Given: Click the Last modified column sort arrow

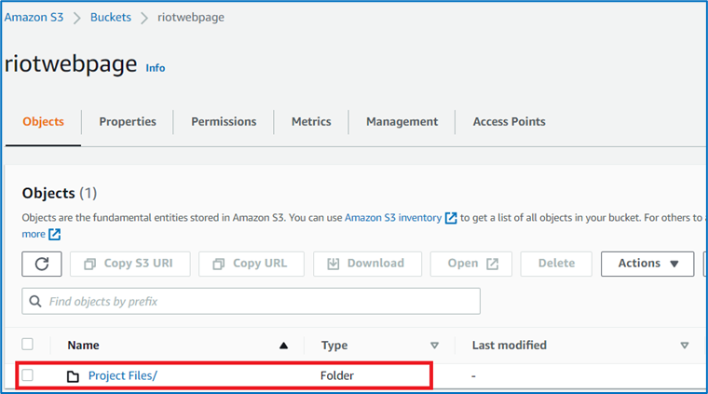Looking at the screenshot, I should click(x=685, y=346).
